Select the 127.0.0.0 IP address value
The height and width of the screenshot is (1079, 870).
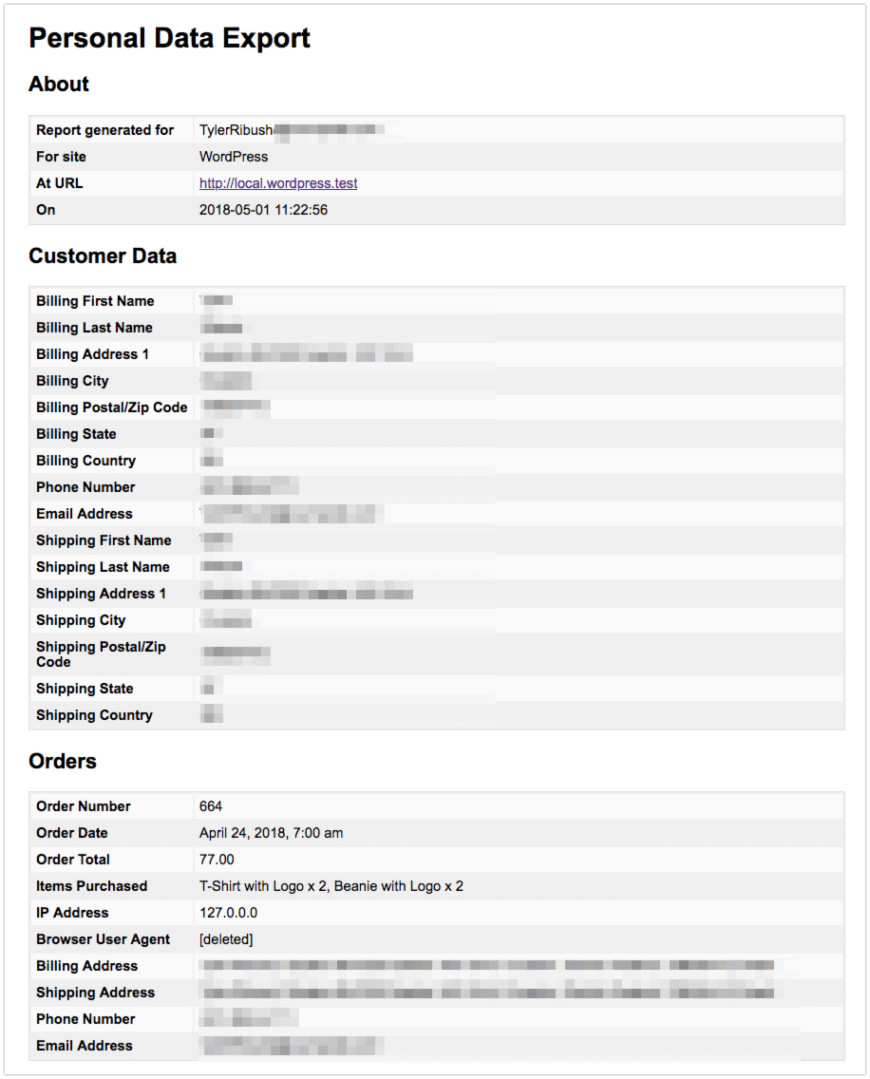click(228, 913)
